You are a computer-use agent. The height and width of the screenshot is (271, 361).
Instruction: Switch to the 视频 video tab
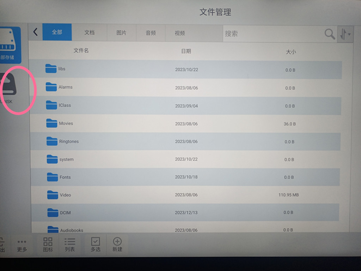(180, 33)
